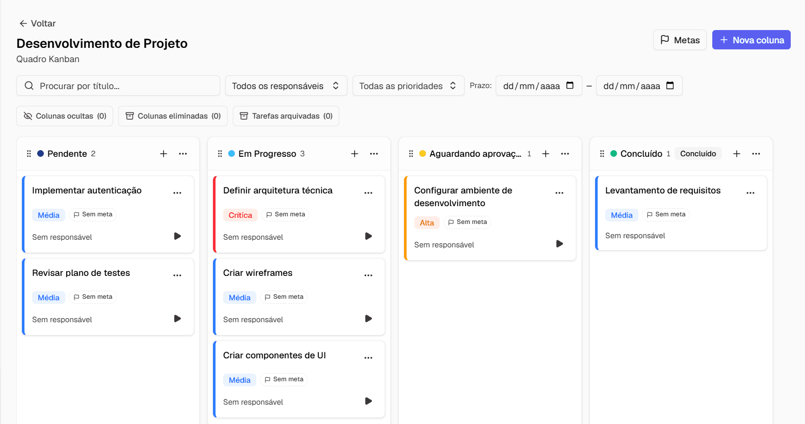Click Sem meta tag on Levantamento de requisitos
This screenshot has width=805, height=424.
click(666, 214)
